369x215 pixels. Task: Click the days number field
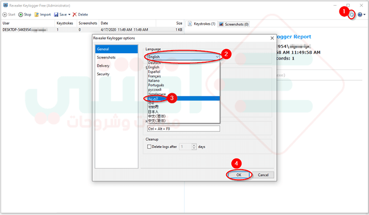tap(186, 146)
